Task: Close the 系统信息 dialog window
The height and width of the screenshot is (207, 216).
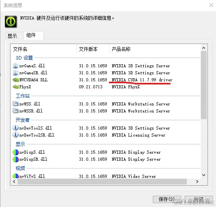Action: tap(211, 5)
